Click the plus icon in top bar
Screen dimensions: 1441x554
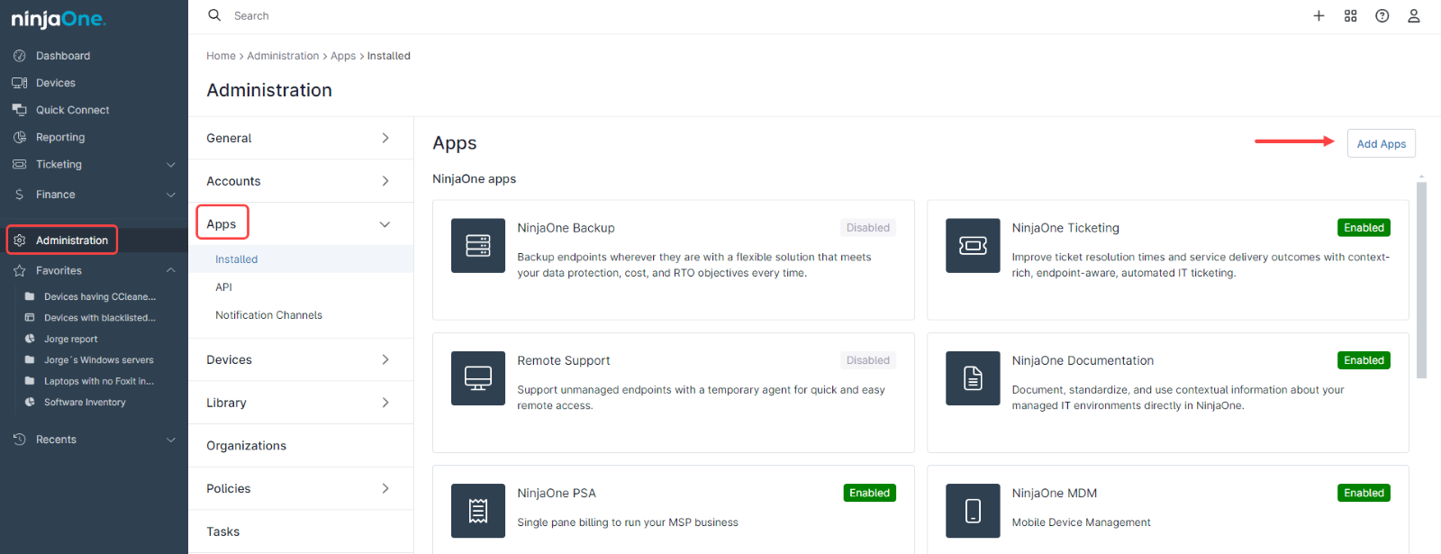(1319, 16)
